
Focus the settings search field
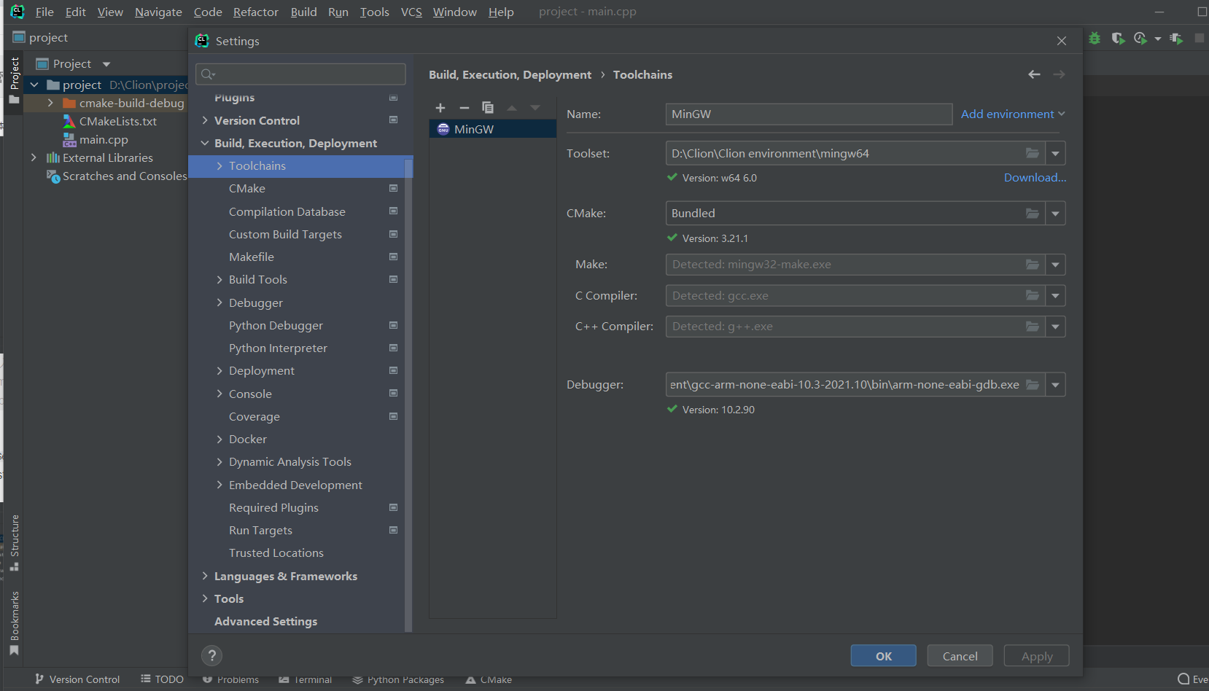point(300,74)
